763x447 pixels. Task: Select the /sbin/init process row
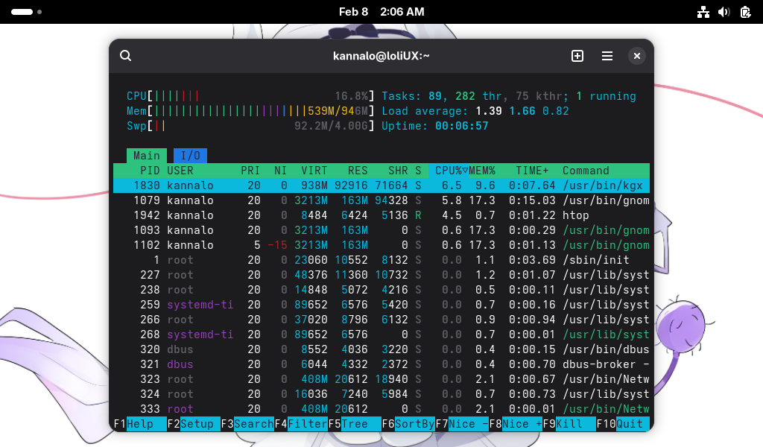[x=381, y=260]
